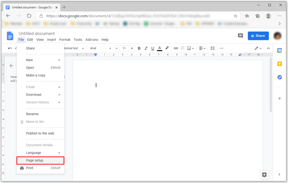Open the editing mode pencil dropdown
This screenshot has height=183, width=288.
coord(258,48)
